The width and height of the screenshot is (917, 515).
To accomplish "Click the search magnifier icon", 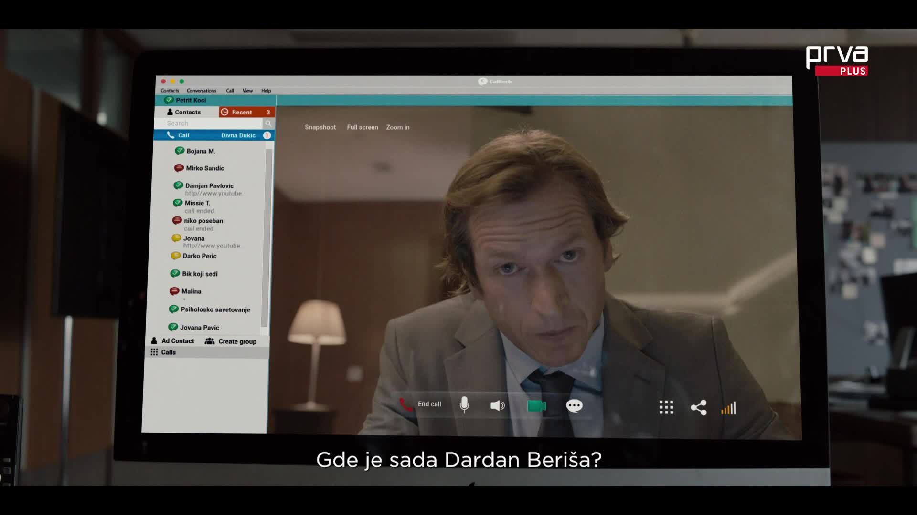I will [x=268, y=124].
